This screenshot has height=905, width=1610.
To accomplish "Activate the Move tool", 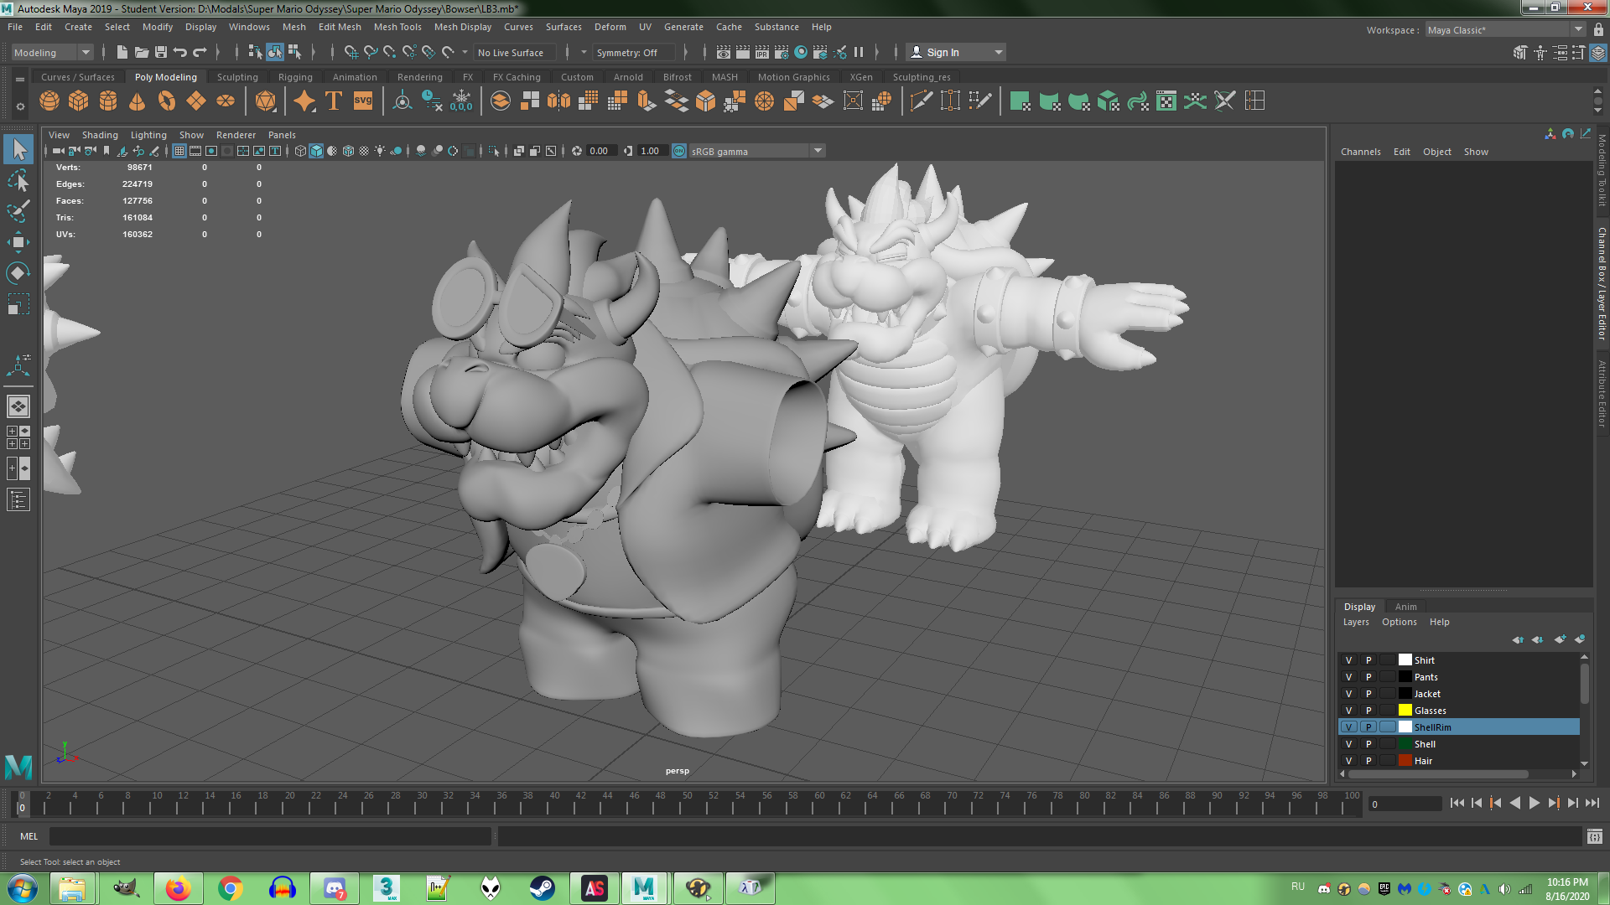I will (x=18, y=242).
